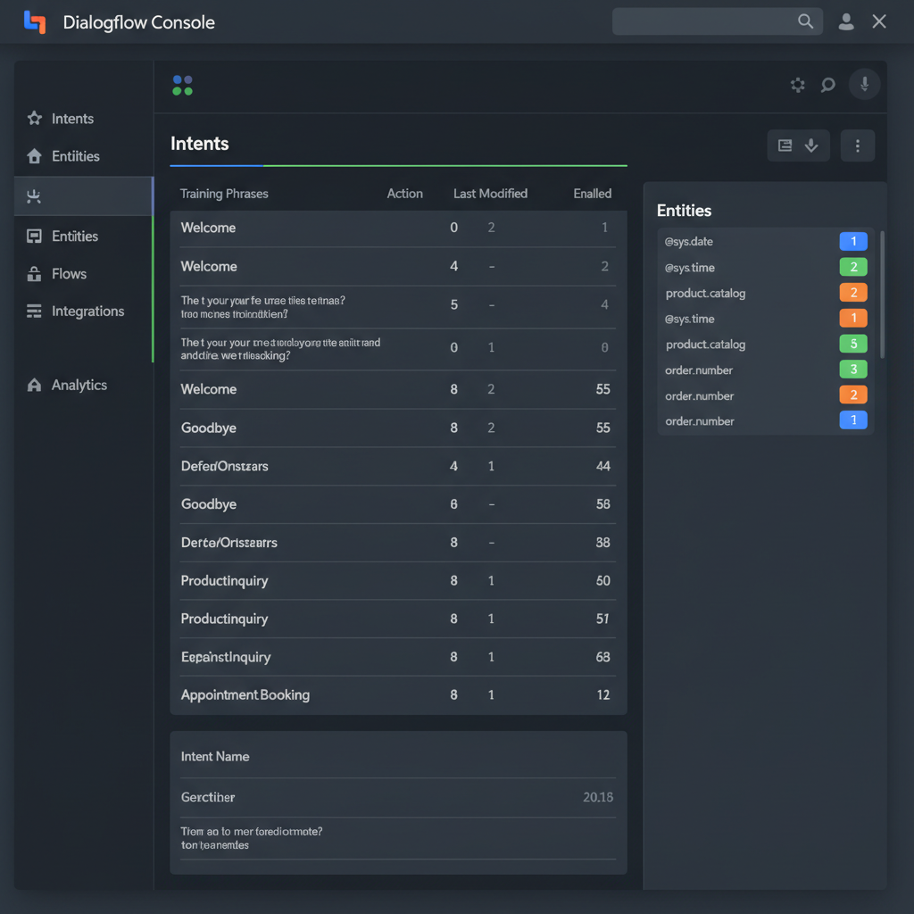Activate the microphone button
This screenshot has width=914, height=914.
pos(864,84)
